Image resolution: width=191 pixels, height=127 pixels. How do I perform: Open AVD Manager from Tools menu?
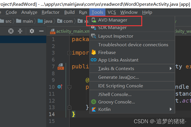132,20
